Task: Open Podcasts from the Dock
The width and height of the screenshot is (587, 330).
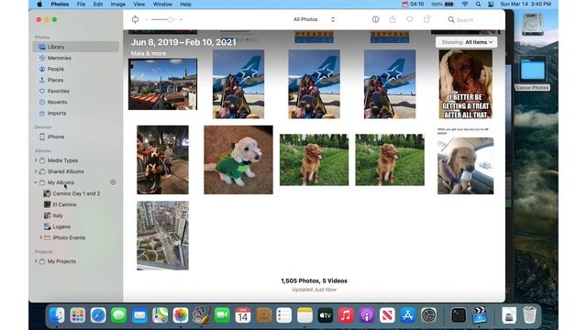Action: click(x=367, y=315)
